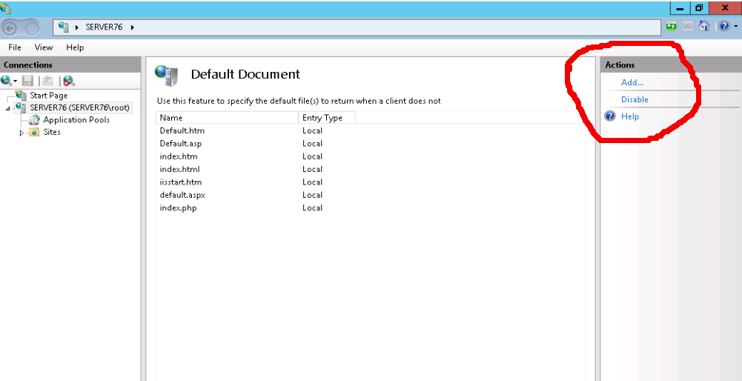The width and height of the screenshot is (742, 381).
Task: Select the index.php entry
Action: [178, 208]
